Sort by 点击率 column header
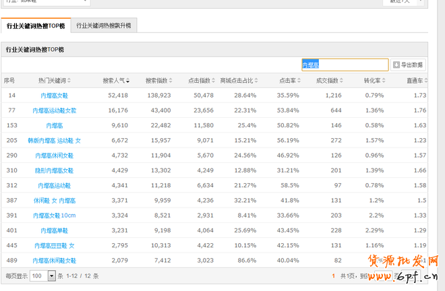445x291 pixels. 289,81
